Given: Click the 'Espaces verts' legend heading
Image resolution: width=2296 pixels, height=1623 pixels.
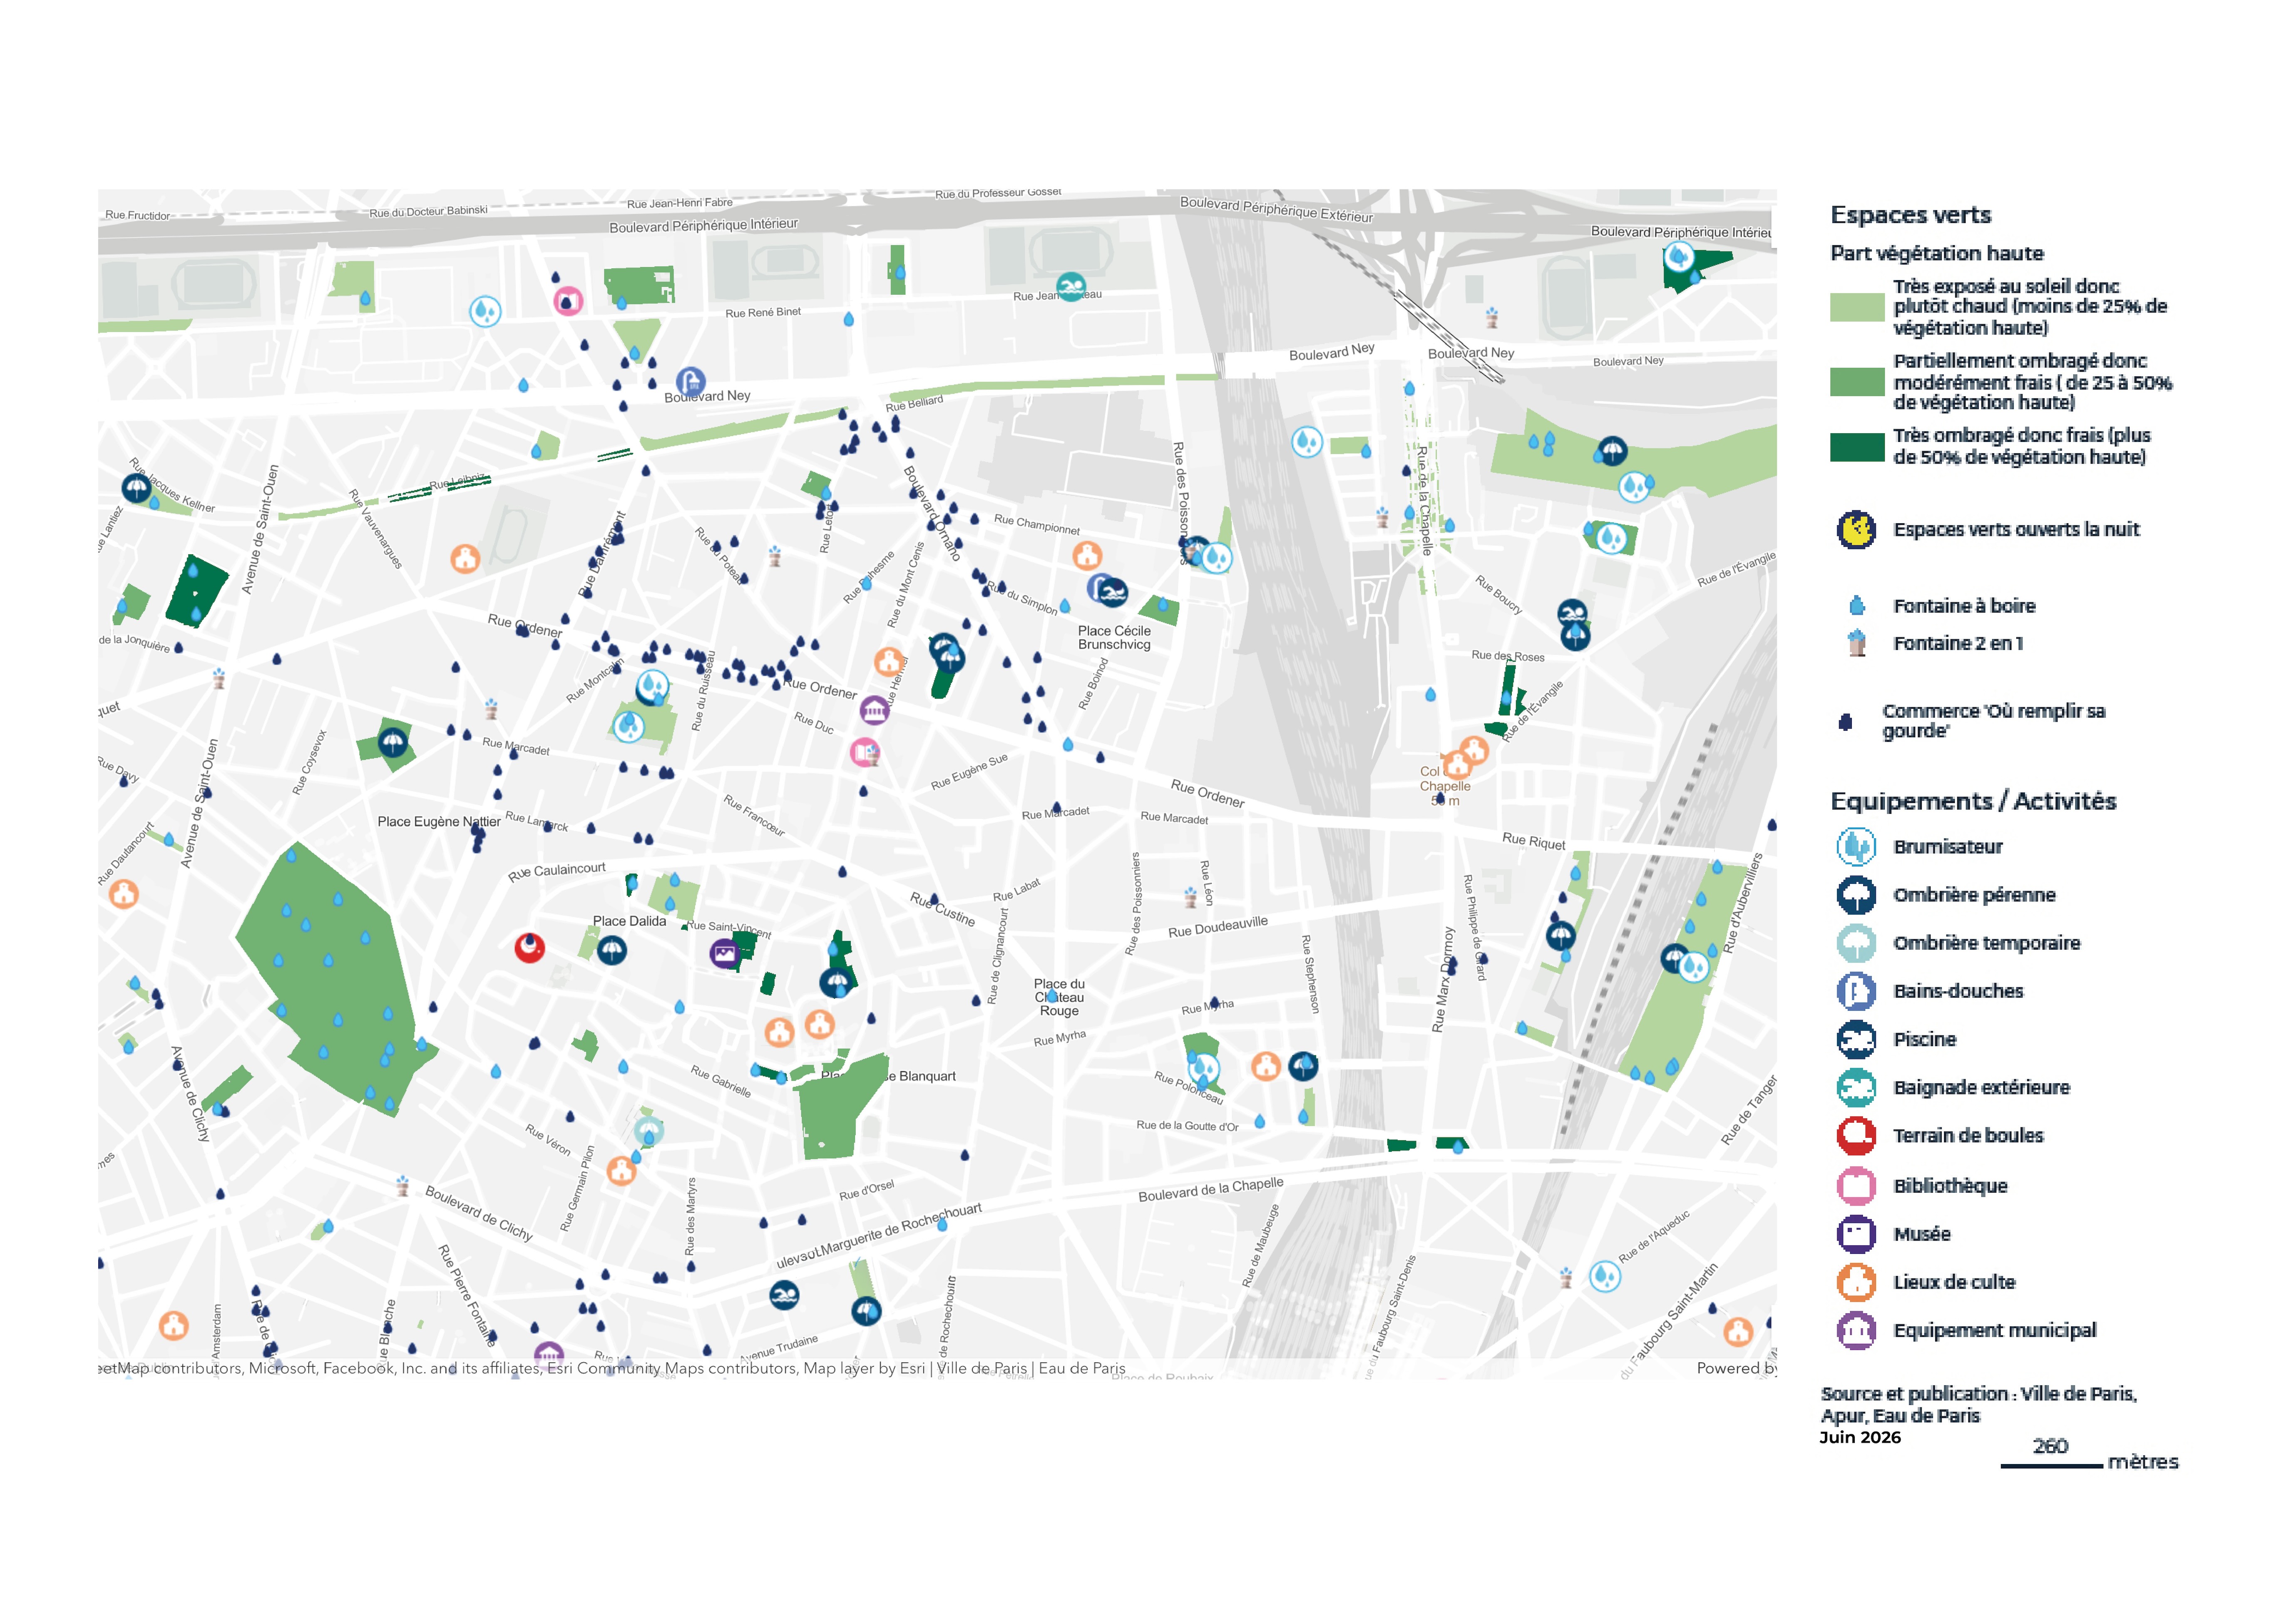Looking at the screenshot, I should coord(1910,215).
